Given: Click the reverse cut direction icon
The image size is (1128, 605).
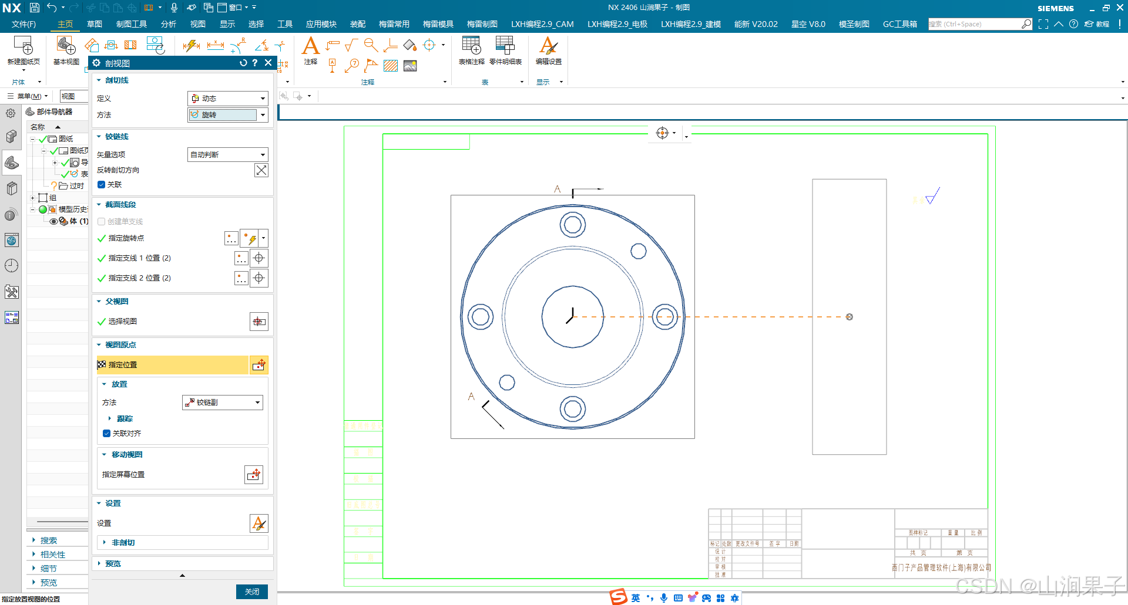Looking at the screenshot, I should pos(261,170).
